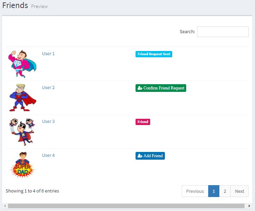255x211 pixels.
Task: Open User 3 profile link
Action: (48, 122)
